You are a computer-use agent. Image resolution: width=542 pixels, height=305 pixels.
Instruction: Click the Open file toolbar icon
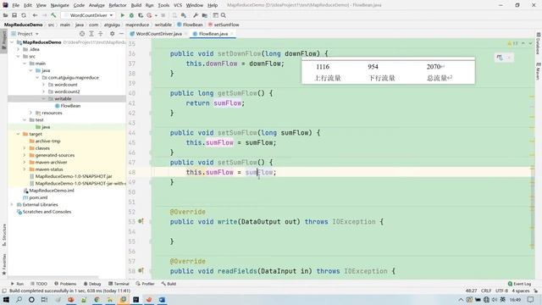(x=6, y=15)
